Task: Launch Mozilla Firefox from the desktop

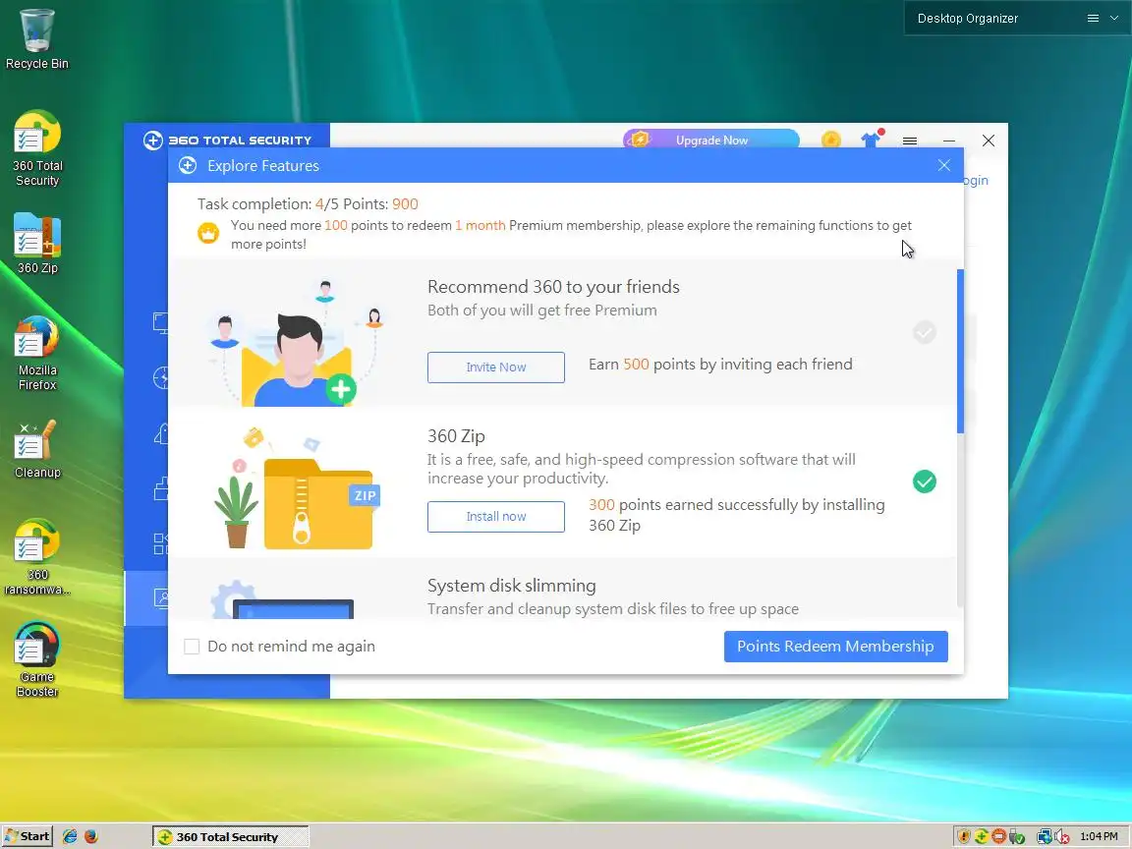Action: [36, 353]
